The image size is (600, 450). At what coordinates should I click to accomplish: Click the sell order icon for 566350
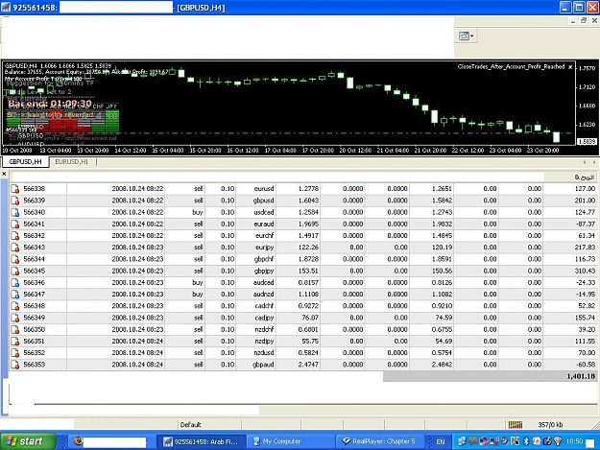pos(15,329)
